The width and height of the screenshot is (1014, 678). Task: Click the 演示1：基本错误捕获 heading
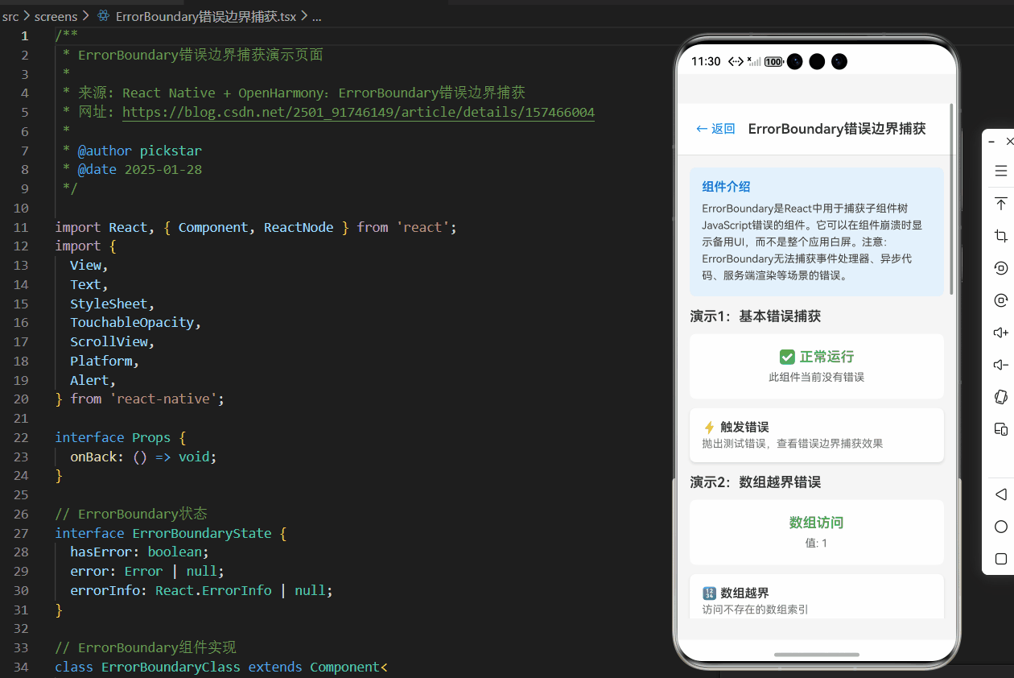(x=756, y=316)
